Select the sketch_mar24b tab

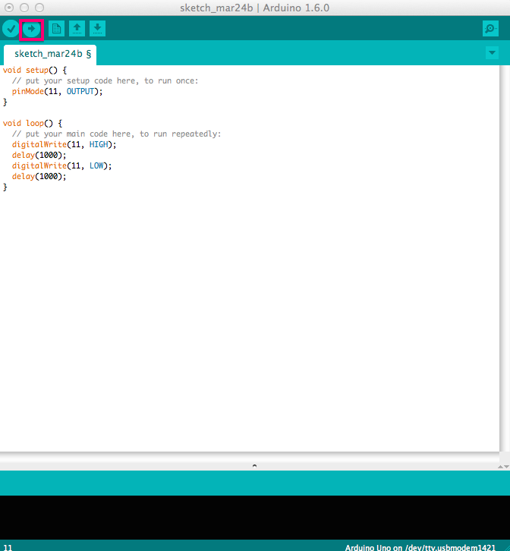[50, 55]
